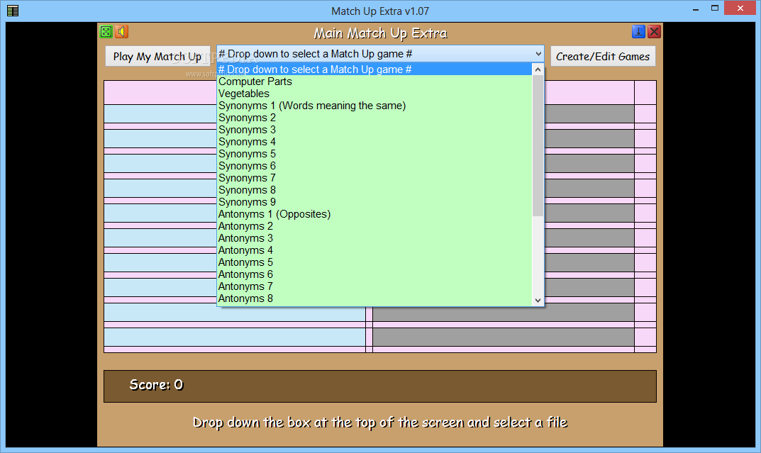Image resolution: width=761 pixels, height=453 pixels.
Task: Click the dropdown list scroll down arrow
Action: point(538,300)
